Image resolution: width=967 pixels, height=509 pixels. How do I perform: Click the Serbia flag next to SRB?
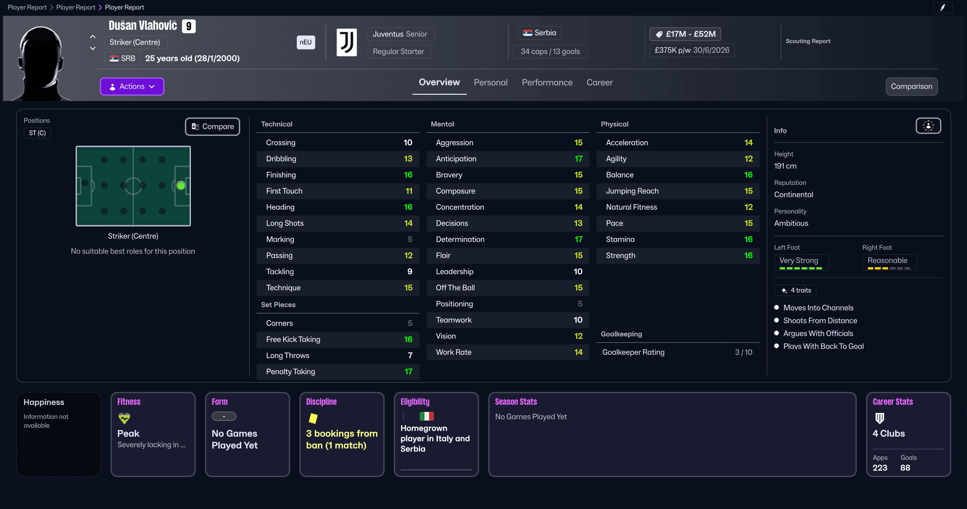(x=114, y=58)
